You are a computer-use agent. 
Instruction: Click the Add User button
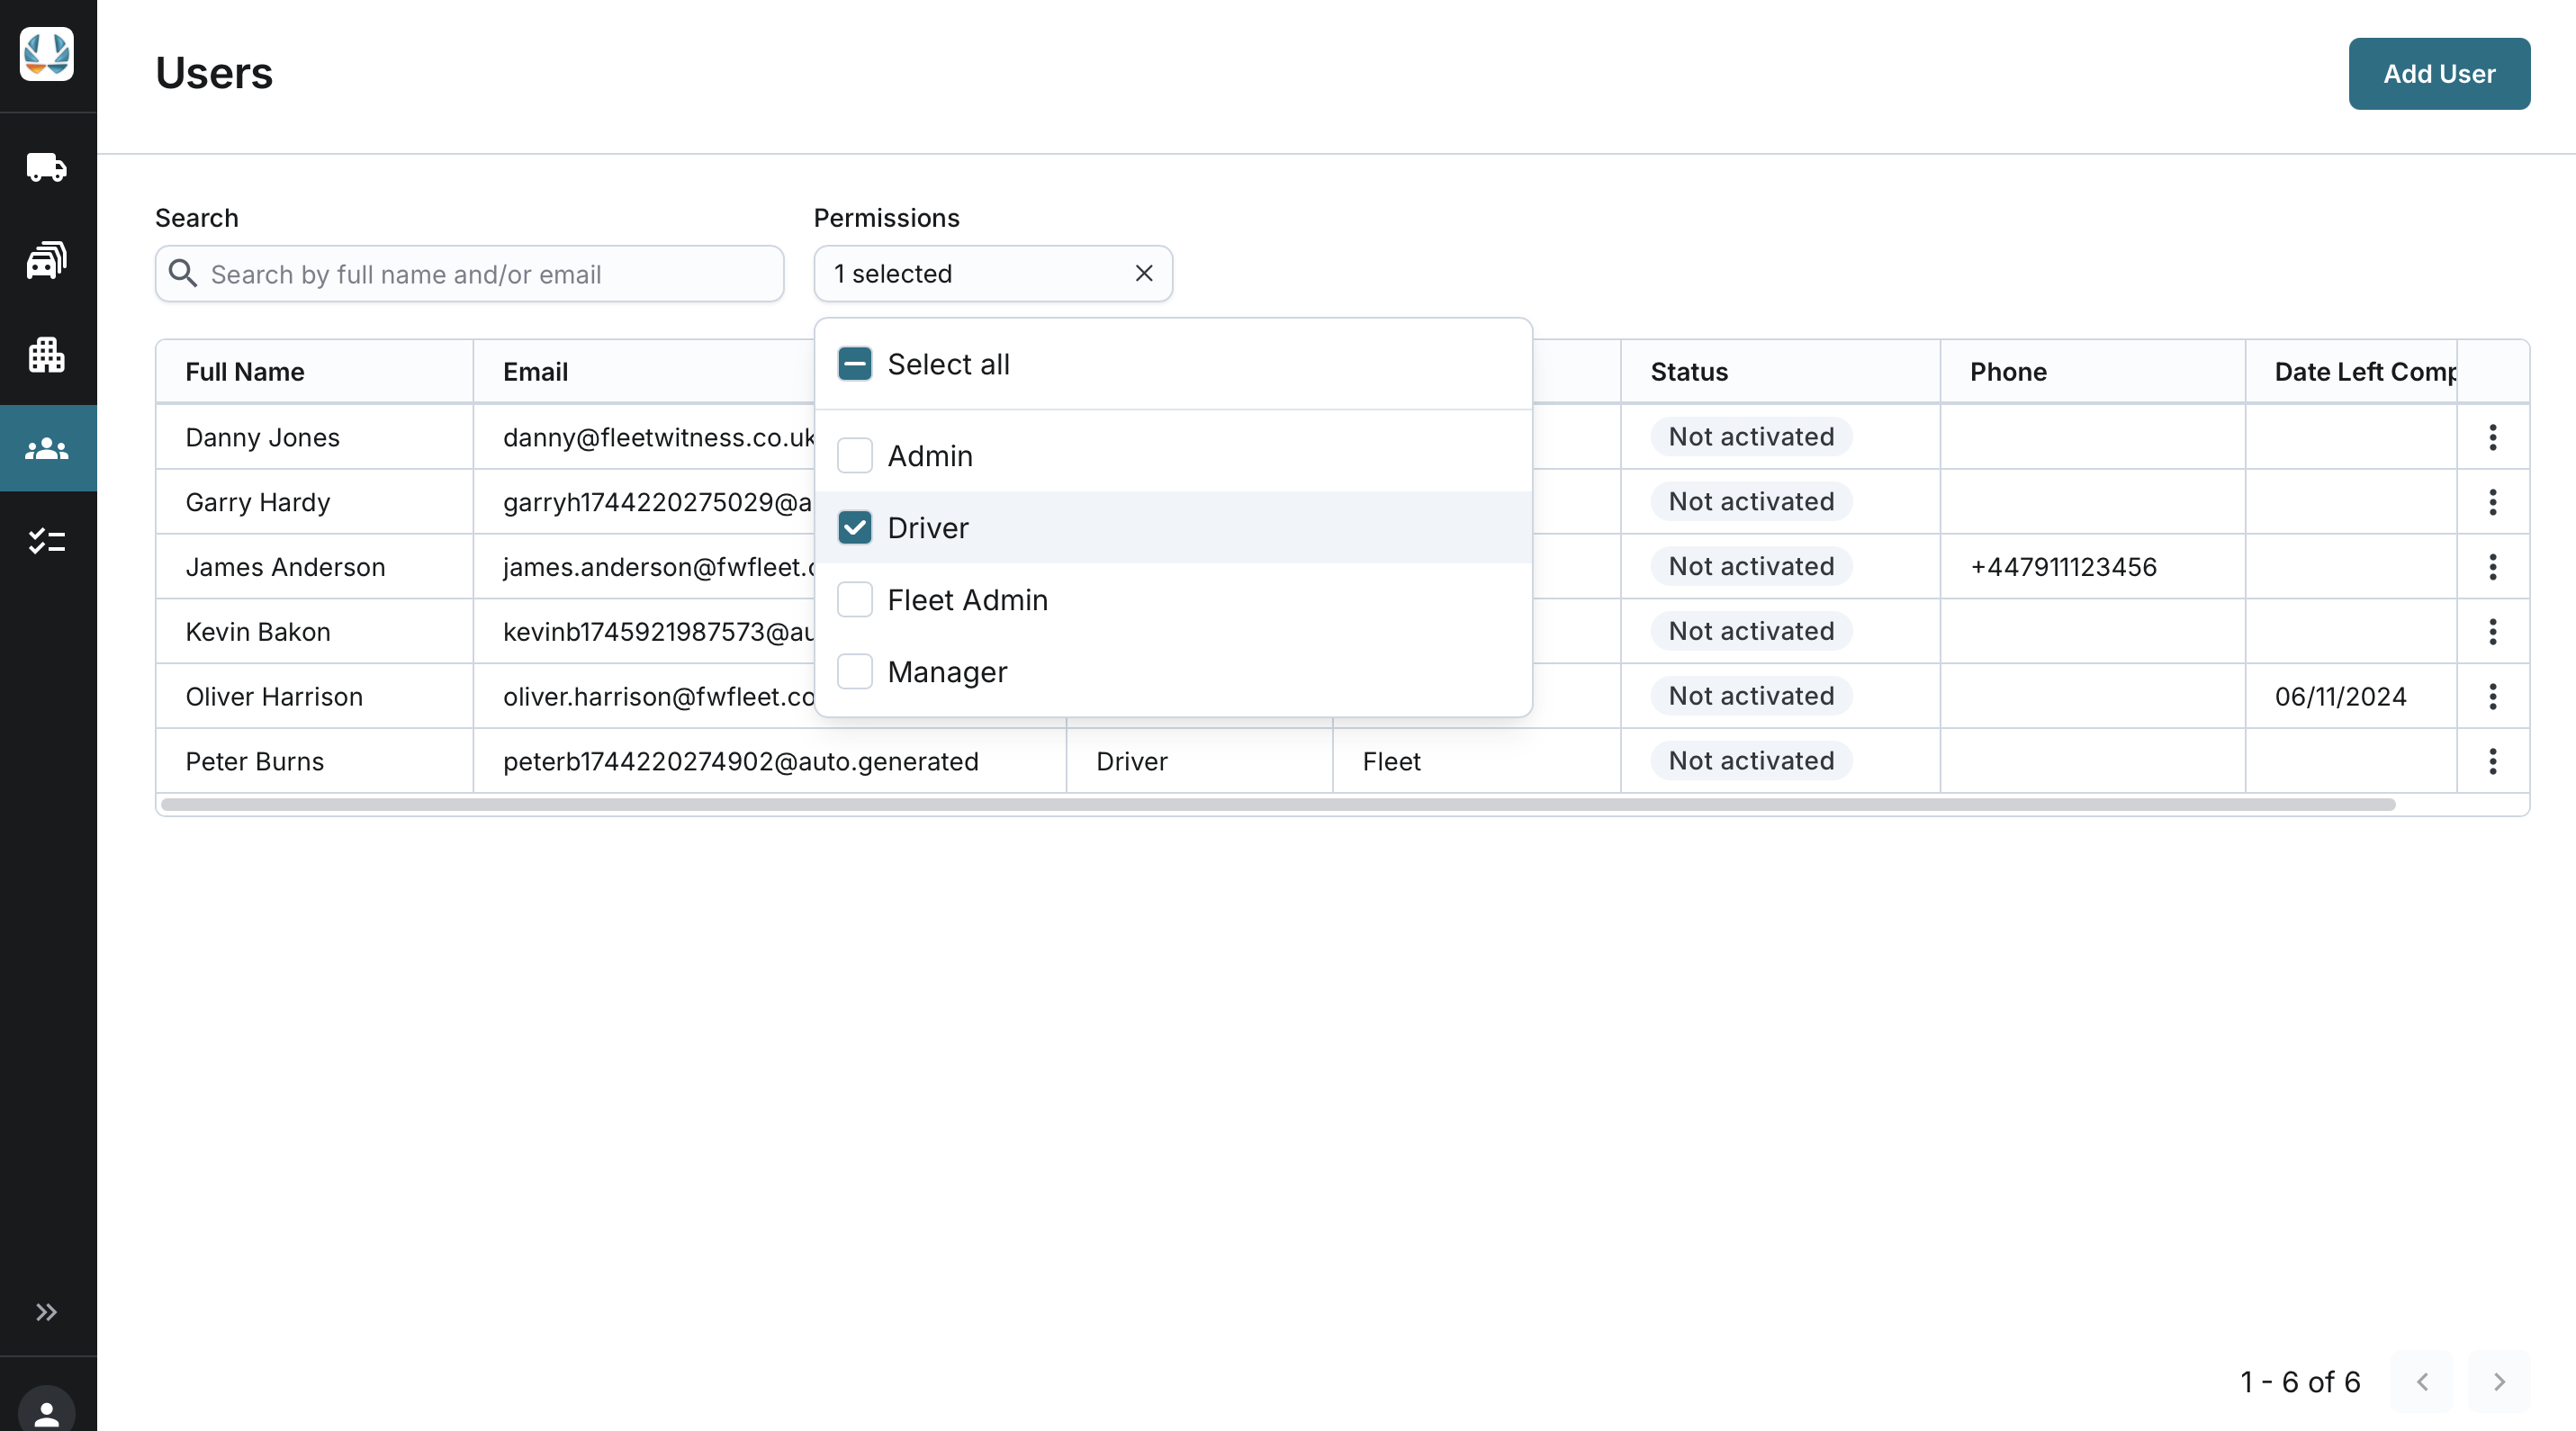click(2438, 74)
